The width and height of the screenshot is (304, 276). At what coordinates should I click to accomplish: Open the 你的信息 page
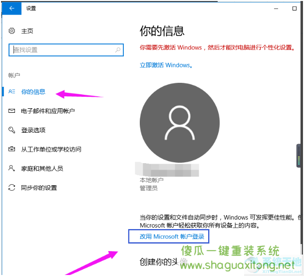[x=33, y=92]
